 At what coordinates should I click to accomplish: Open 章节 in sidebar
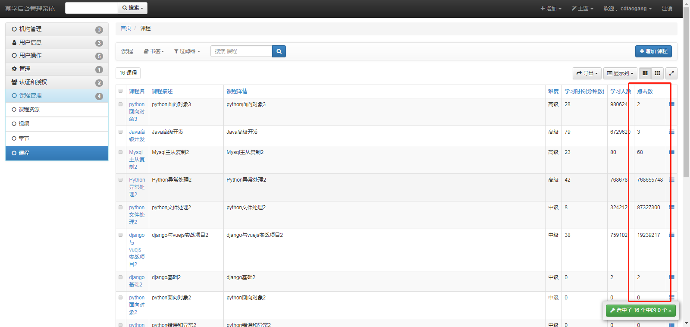click(x=57, y=138)
